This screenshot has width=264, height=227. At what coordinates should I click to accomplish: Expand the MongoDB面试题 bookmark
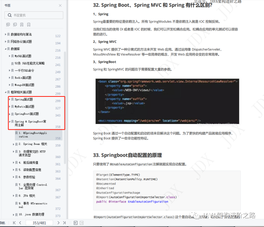click(x=10, y=85)
